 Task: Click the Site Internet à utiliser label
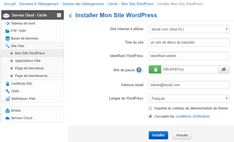(127, 29)
